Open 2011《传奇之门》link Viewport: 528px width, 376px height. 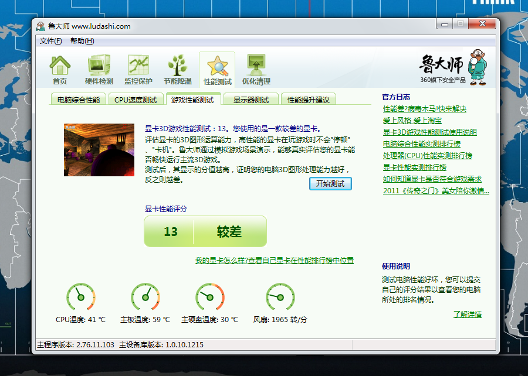[436, 191]
